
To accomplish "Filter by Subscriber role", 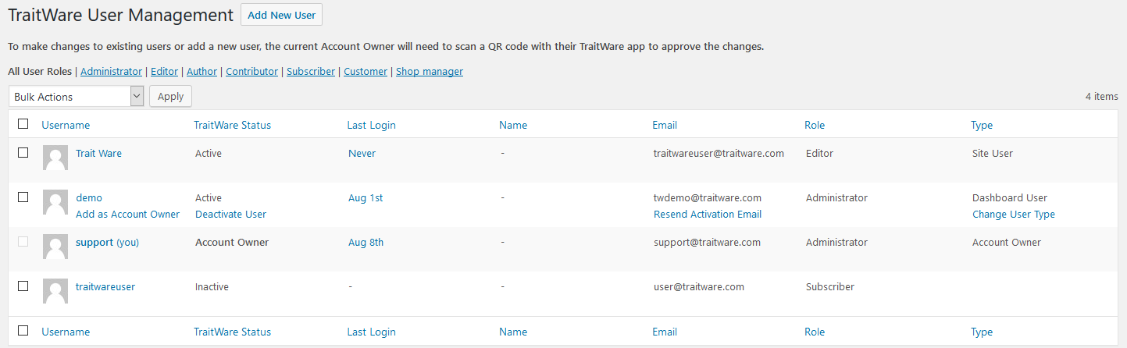I will point(311,71).
